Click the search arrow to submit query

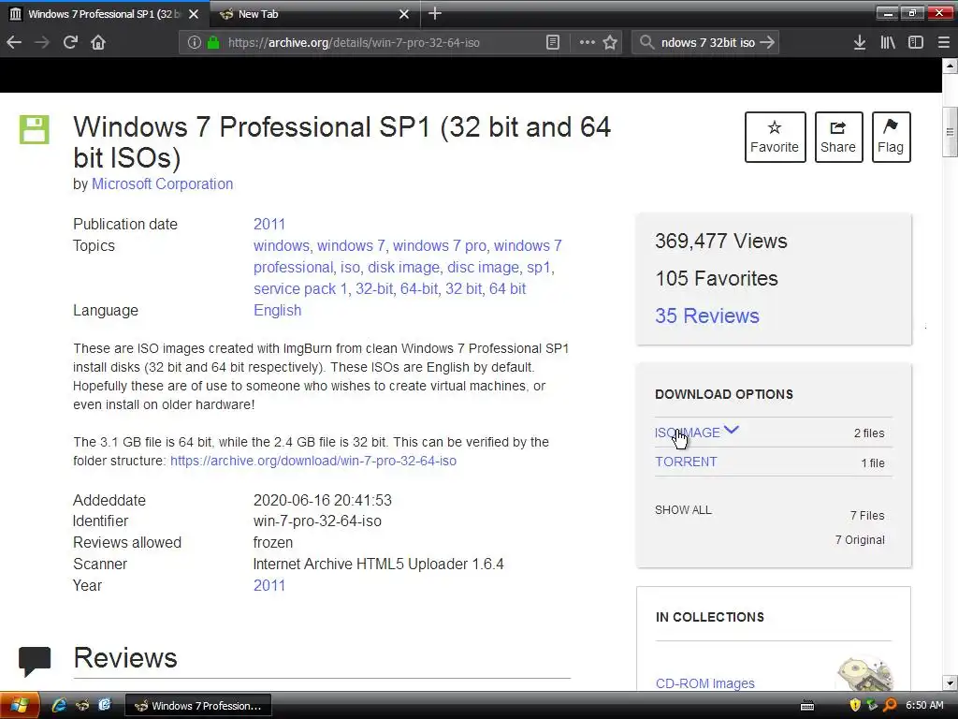tap(767, 42)
